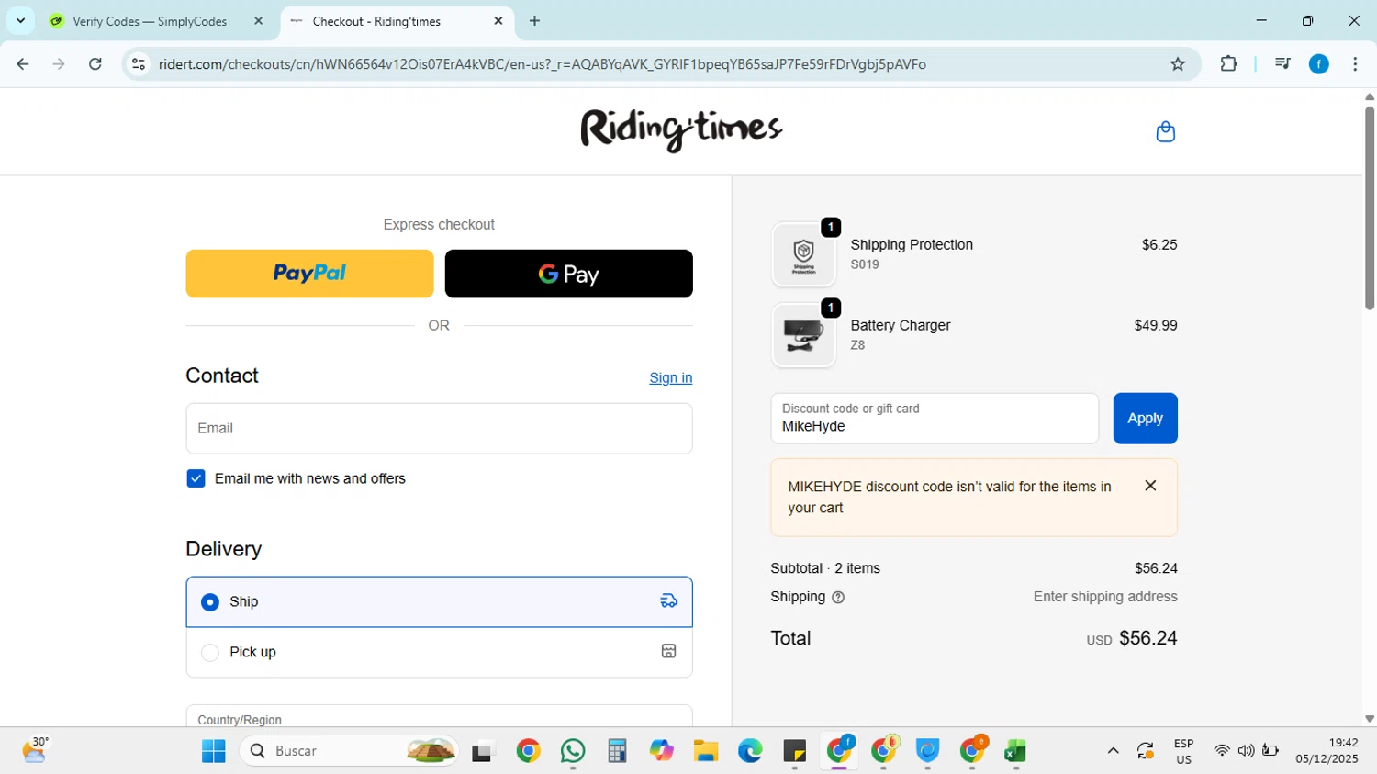Click the Subtotal · 2 items label
This screenshot has height=774, width=1377.
[x=825, y=568]
